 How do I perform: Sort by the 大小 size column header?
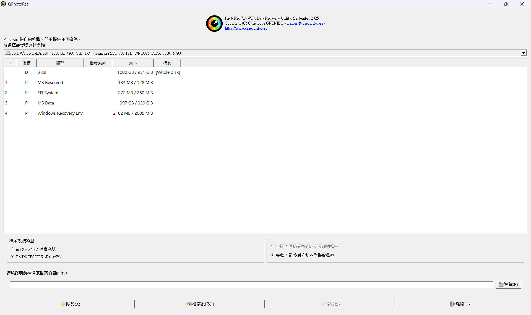(x=133, y=63)
